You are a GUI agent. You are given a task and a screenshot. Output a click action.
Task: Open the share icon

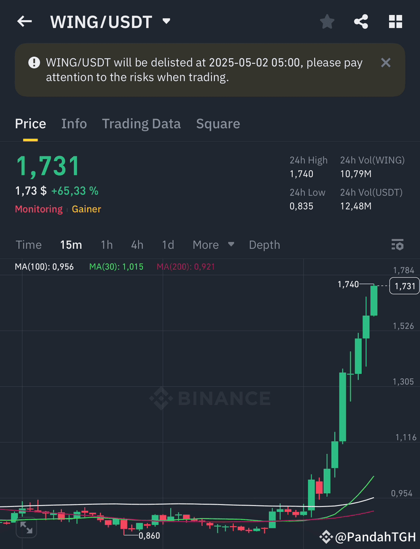pos(361,22)
